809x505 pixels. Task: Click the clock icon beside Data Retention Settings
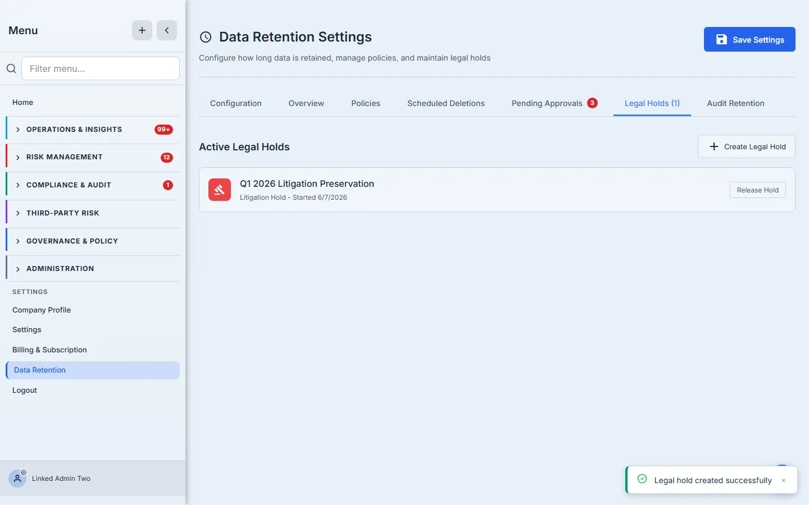[x=206, y=37]
